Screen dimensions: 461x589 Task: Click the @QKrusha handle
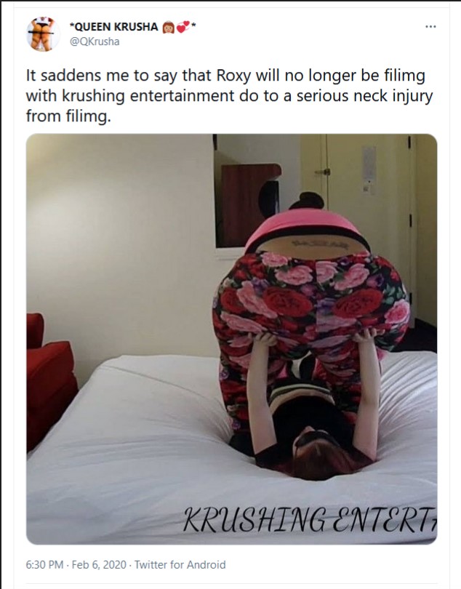tap(95, 41)
